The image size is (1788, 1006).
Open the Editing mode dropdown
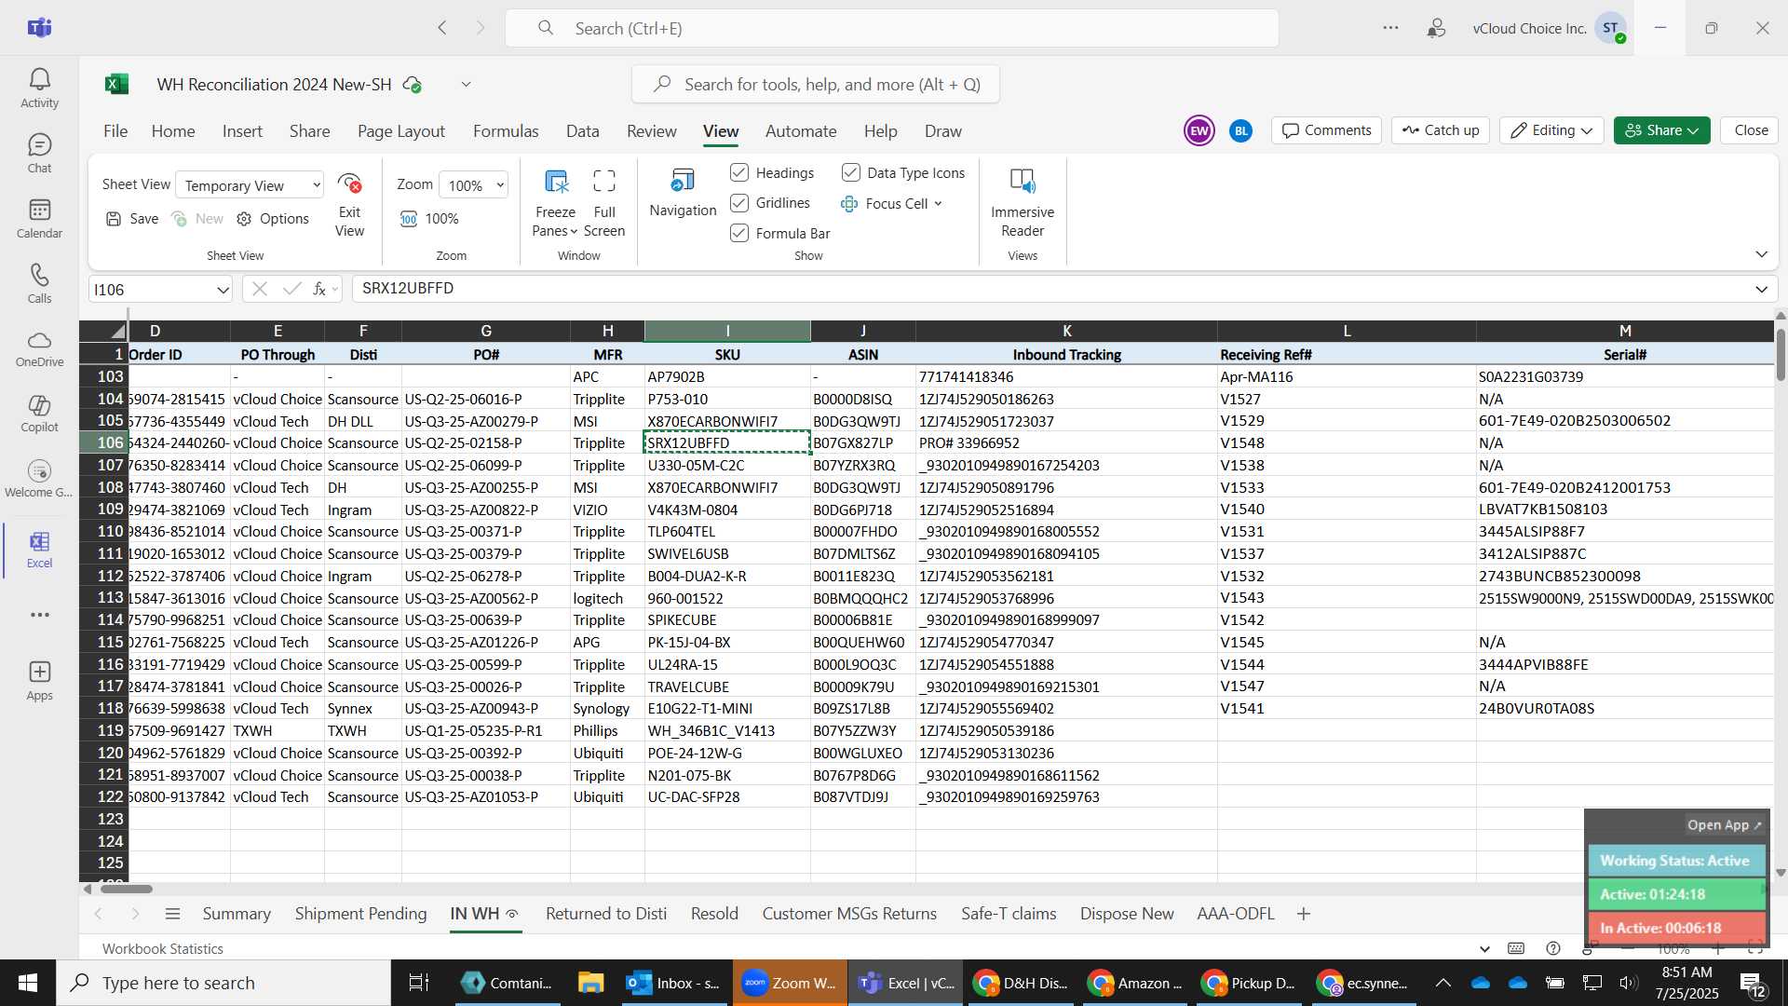(1551, 130)
